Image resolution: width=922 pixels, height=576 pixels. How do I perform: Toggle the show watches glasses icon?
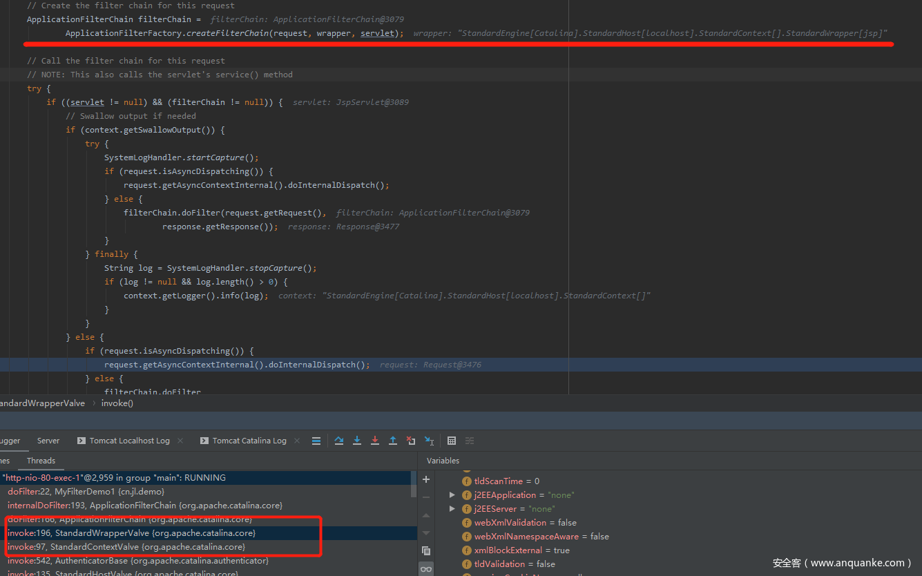pos(426,569)
